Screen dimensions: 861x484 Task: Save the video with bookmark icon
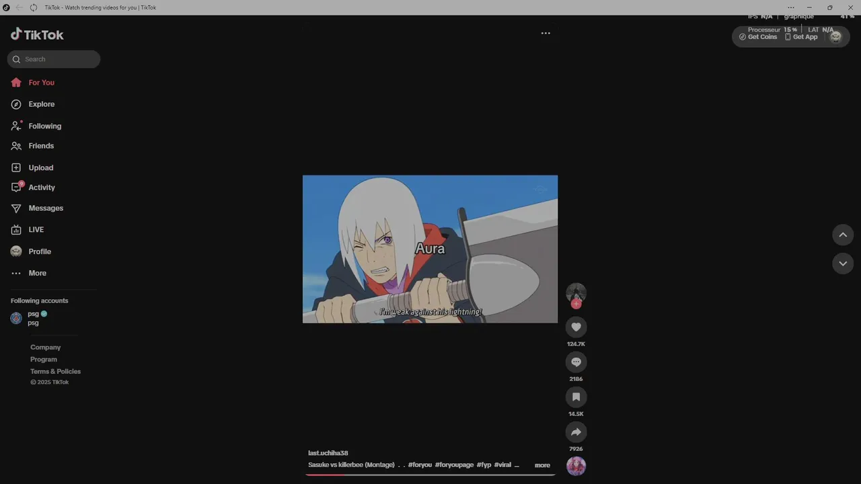(x=576, y=397)
